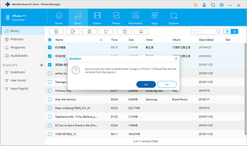Viewport: 247px width, 146px height.
Task: Click the cloud column header icon
Action: click(x=101, y=40)
